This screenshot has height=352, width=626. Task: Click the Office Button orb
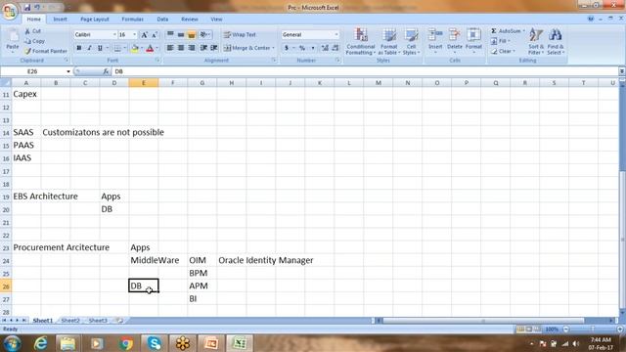[10, 11]
